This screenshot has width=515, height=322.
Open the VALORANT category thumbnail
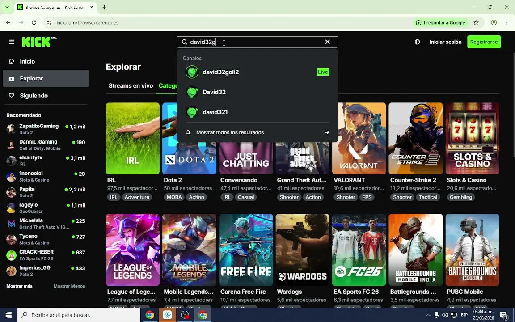359,138
